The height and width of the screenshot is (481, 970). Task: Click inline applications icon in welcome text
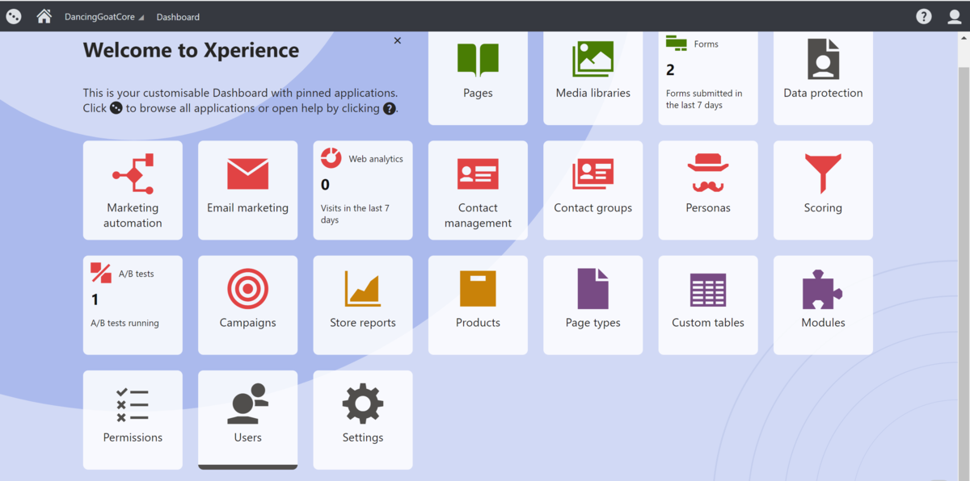[116, 108]
